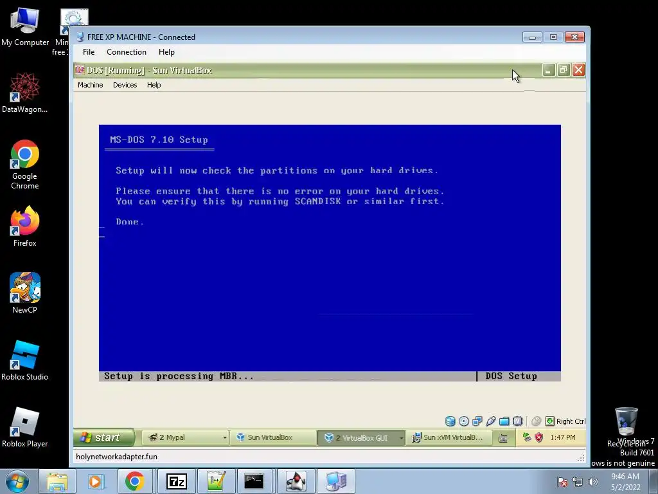Click the 'Setup is processing MBR...' status line
Viewport: 658px width, 494px height.
[x=179, y=376]
